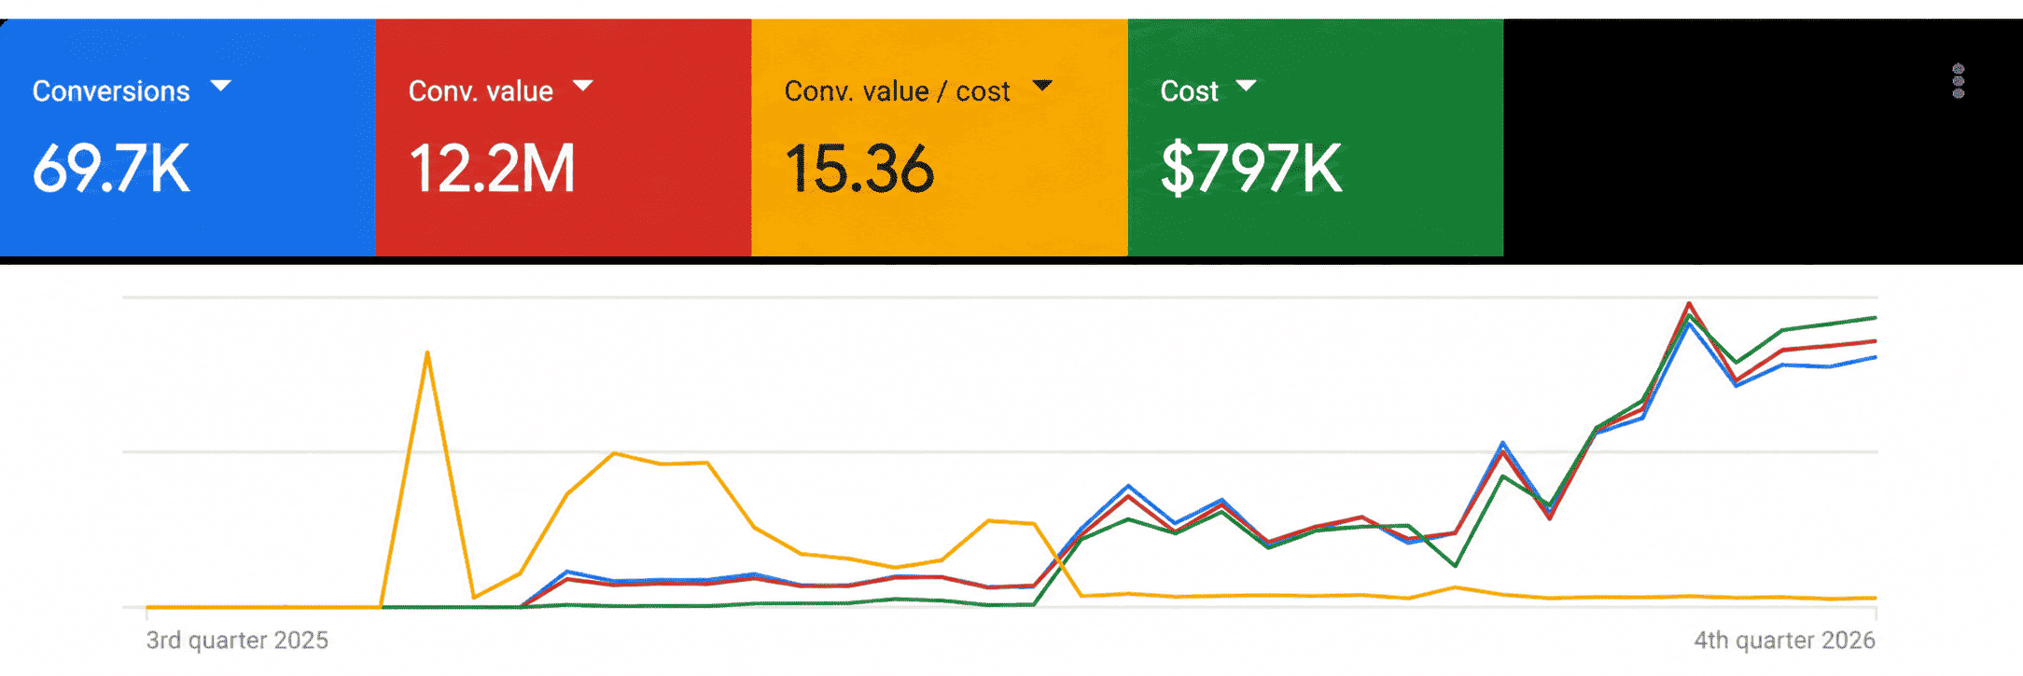Image resolution: width=2023 pixels, height=676 pixels.
Task: Click the 3rd quarter 2025 axis label
Action: (x=237, y=640)
